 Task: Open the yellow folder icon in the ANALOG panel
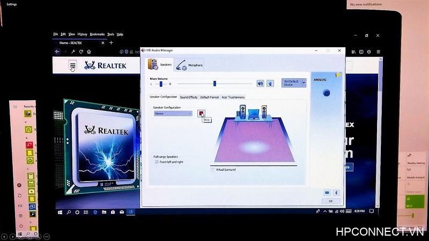(x=338, y=75)
